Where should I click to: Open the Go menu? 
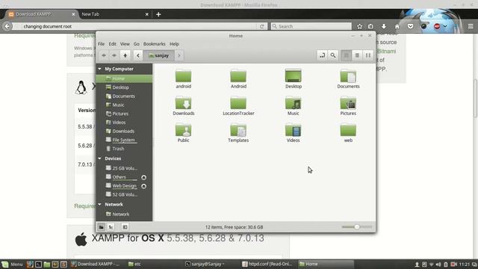[136, 44]
